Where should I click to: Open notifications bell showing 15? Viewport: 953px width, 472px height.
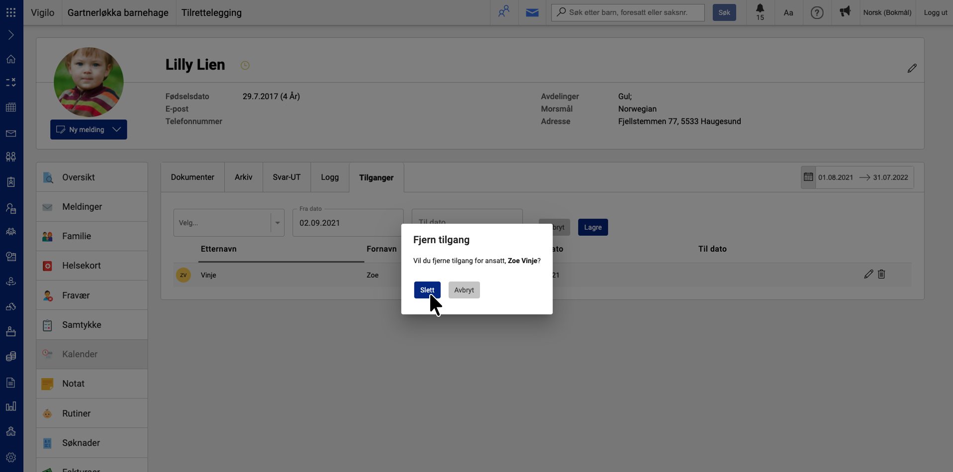coord(760,12)
